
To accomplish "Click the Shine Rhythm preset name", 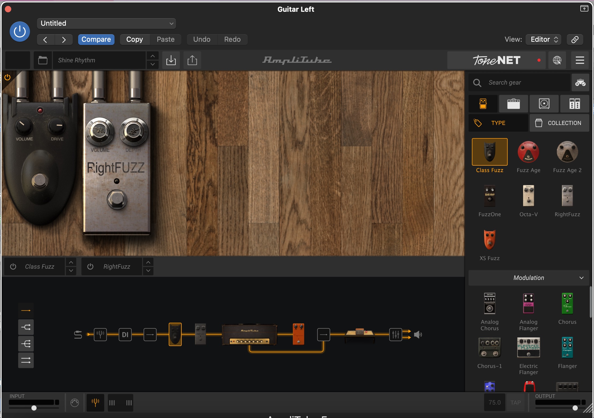I will coord(99,60).
